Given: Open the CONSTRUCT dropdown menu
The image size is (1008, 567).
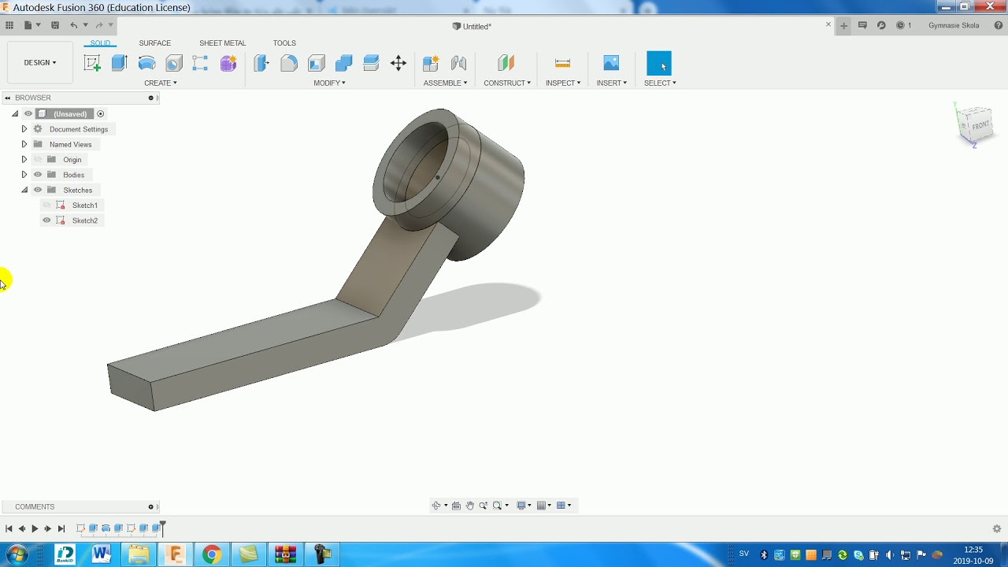Looking at the screenshot, I should click(507, 83).
